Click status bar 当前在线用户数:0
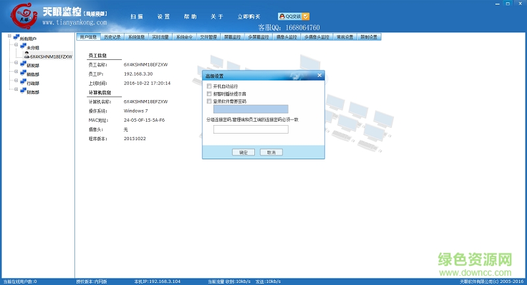Viewport: 527px width, 285px height. pos(20,282)
